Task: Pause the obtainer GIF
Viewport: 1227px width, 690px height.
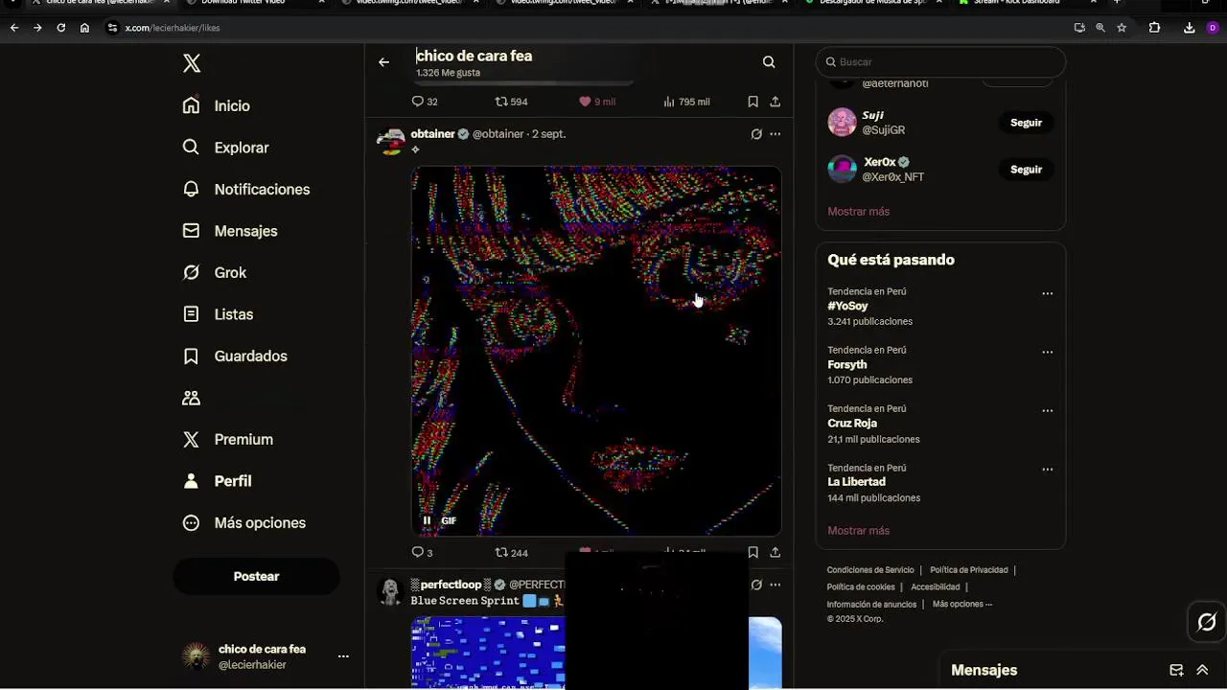Action: (428, 520)
